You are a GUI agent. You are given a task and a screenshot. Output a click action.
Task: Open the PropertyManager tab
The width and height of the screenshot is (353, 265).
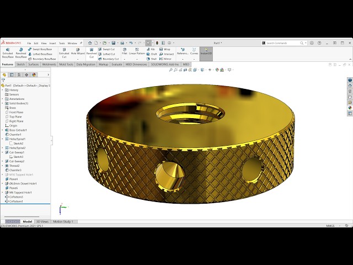click(x=12, y=75)
